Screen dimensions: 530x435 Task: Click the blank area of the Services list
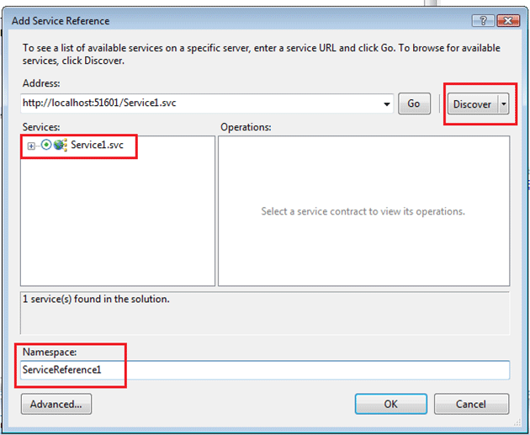[x=118, y=227]
